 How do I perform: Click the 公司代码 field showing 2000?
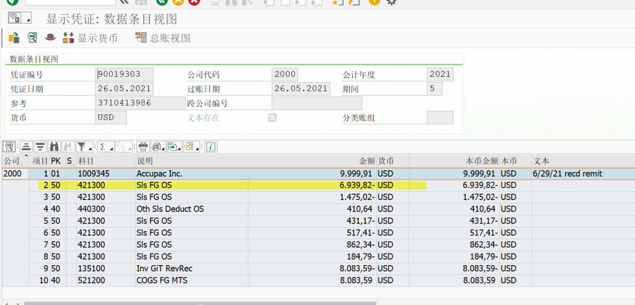pyautogui.click(x=285, y=74)
